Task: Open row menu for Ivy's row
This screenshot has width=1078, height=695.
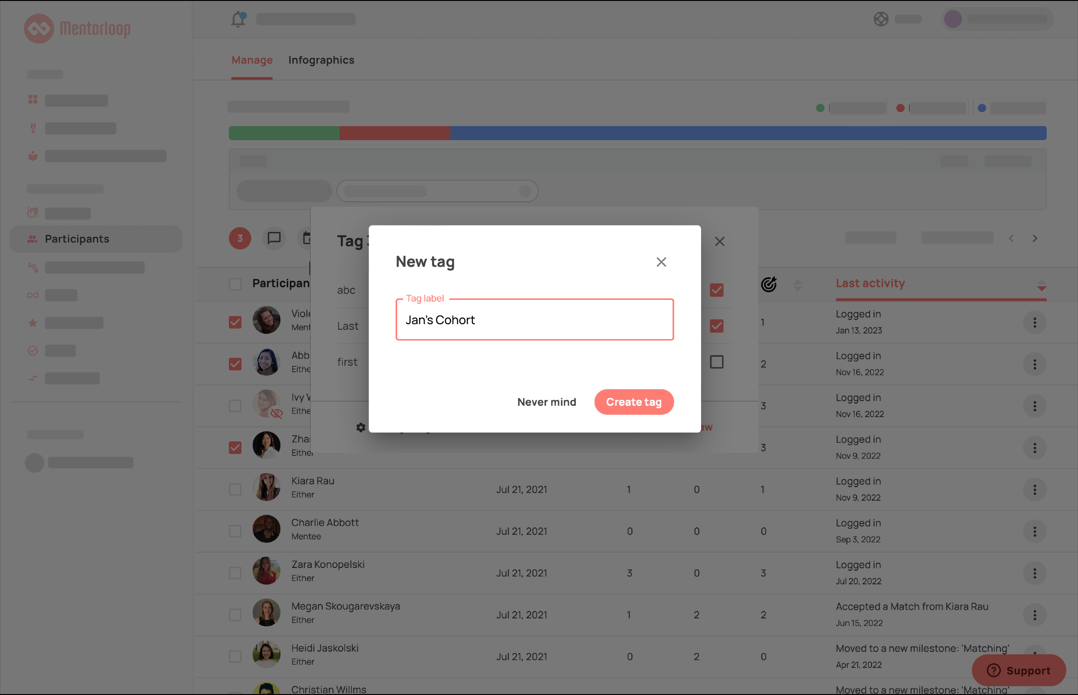Action: (x=1035, y=406)
